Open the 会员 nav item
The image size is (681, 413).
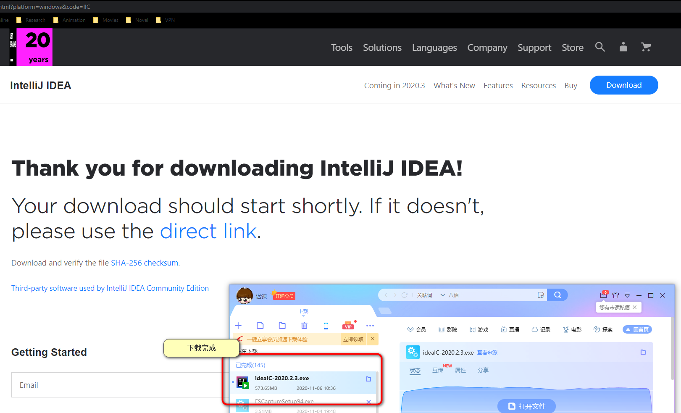pos(417,329)
